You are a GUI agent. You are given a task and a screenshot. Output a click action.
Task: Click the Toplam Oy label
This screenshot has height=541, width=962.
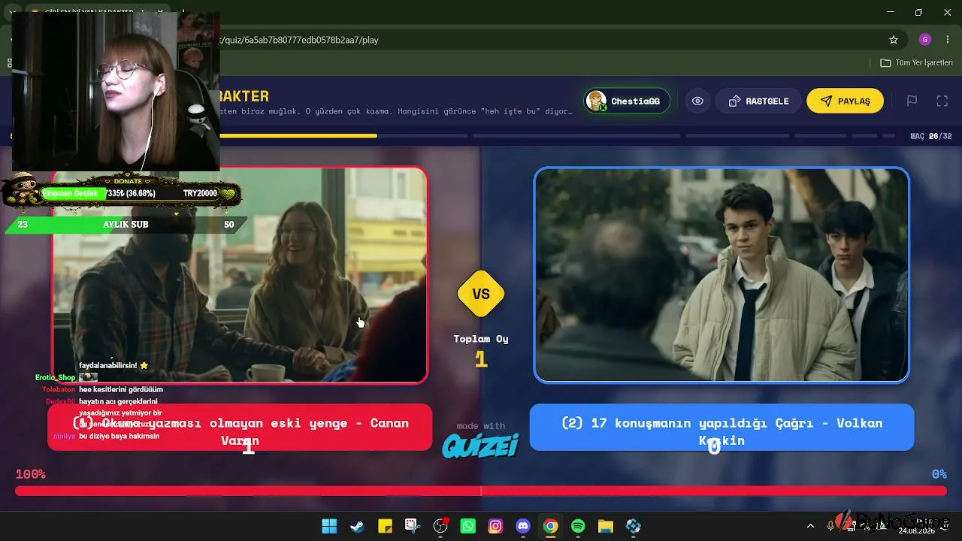[x=481, y=339]
